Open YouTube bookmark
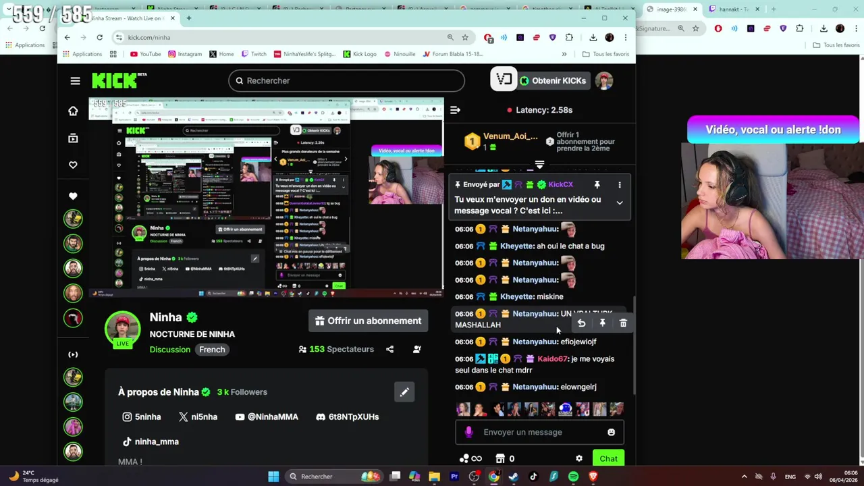 [145, 54]
